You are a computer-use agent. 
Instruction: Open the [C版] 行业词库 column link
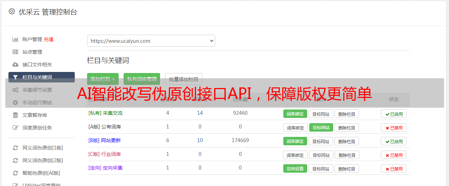click(105, 154)
